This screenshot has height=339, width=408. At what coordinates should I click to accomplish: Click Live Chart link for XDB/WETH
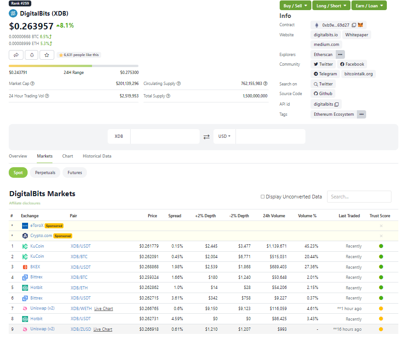(x=103, y=309)
